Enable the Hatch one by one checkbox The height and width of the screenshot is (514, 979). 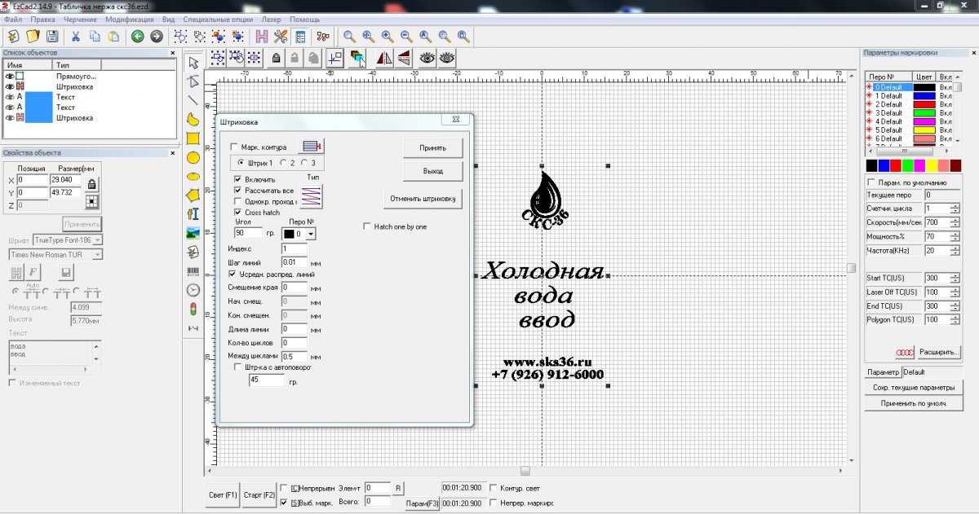(x=367, y=226)
